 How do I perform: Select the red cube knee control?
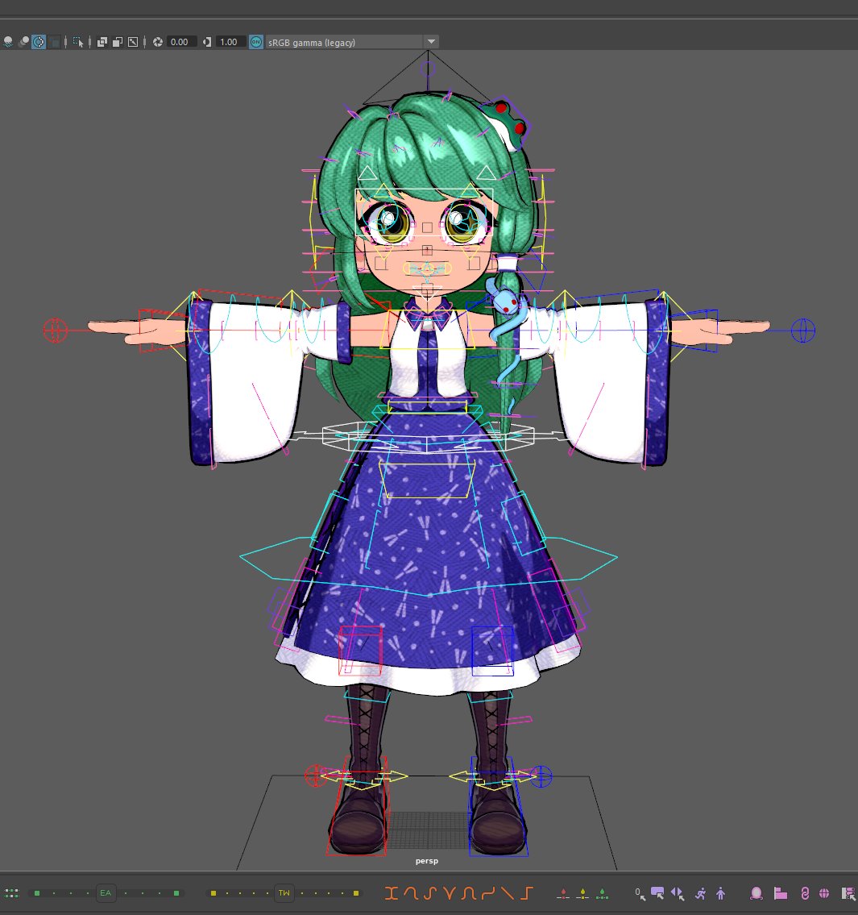pos(360,651)
